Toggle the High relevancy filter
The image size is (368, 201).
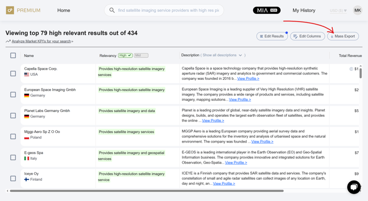pos(125,56)
